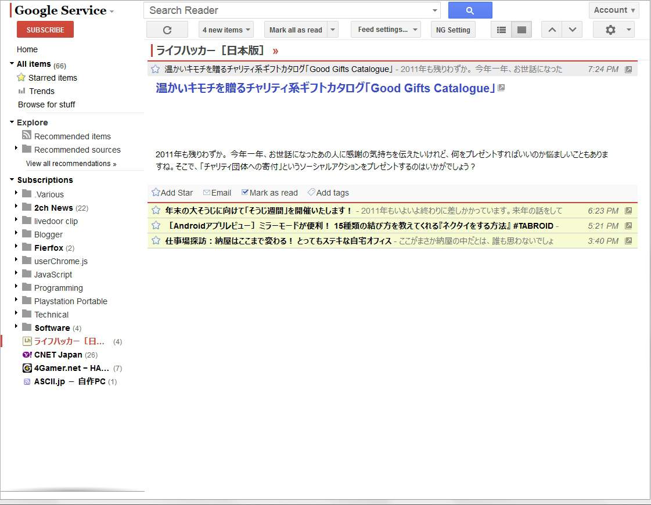Collapse the Explore section

coord(12,122)
